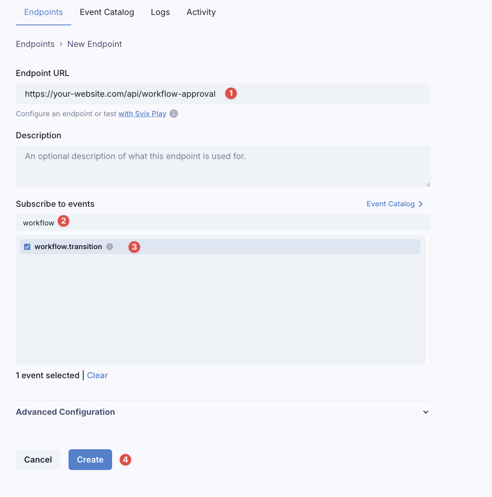Expand Advanced Configuration with the chevron

pos(426,412)
